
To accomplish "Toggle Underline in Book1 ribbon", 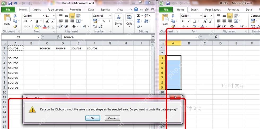I will click(x=37, y=21).
